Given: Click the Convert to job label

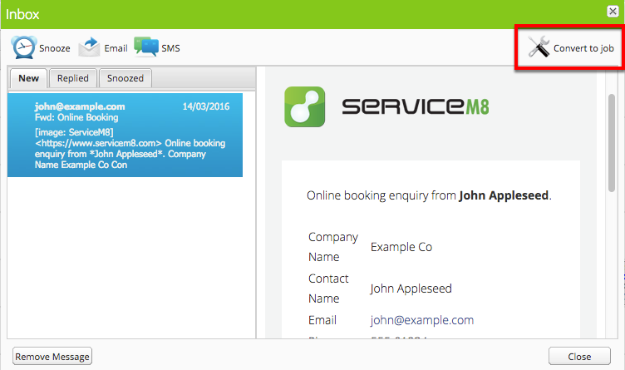Looking at the screenshot, I should [583, 48].
